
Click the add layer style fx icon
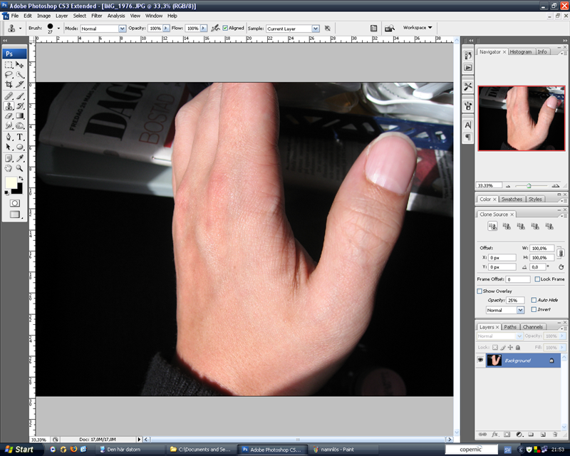point(494,434)
